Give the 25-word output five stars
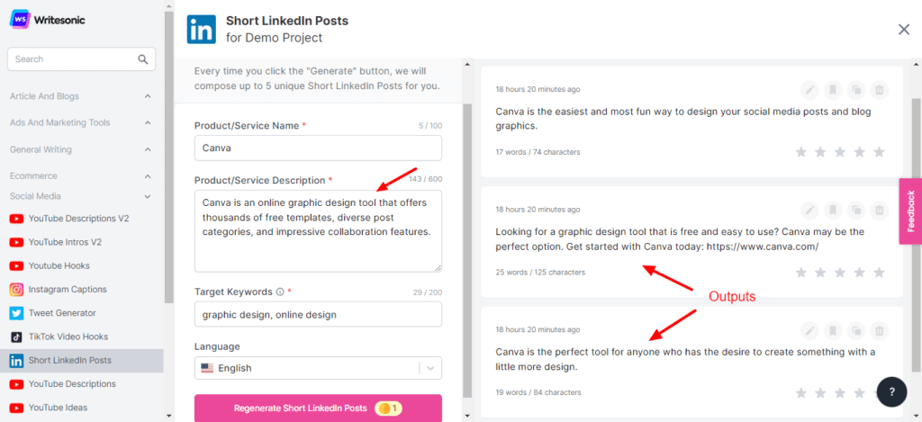The width and height of the screenshot is (922, 422). tap(879, 272)
